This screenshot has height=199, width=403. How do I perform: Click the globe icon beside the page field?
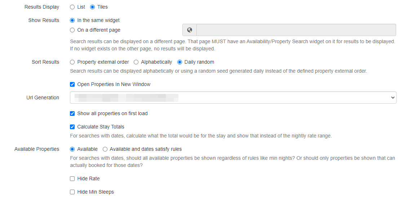(x=190, y=30)
